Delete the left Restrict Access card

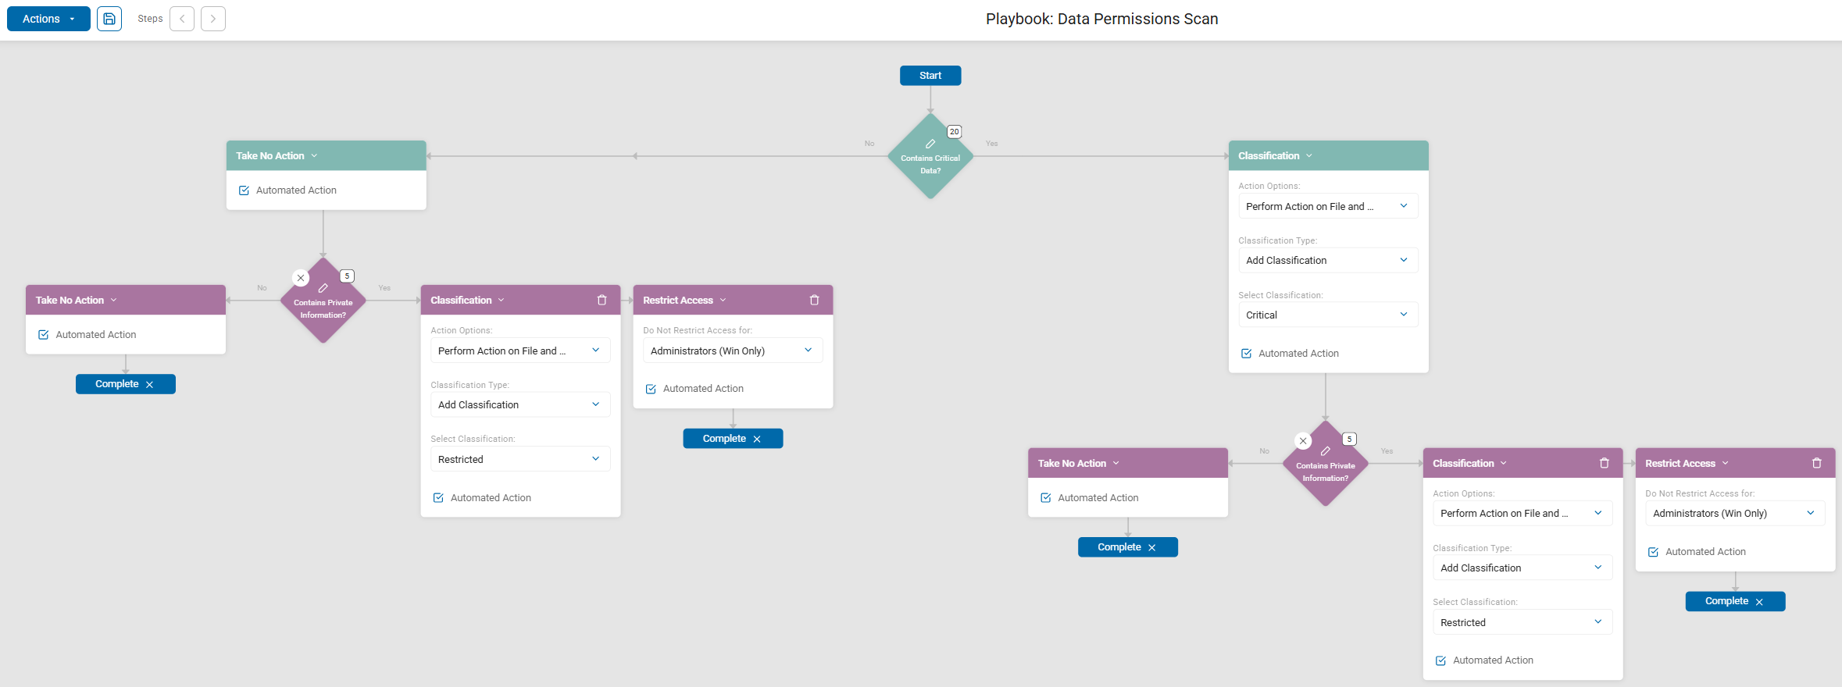pyautogui.click(x=814, y=300)
